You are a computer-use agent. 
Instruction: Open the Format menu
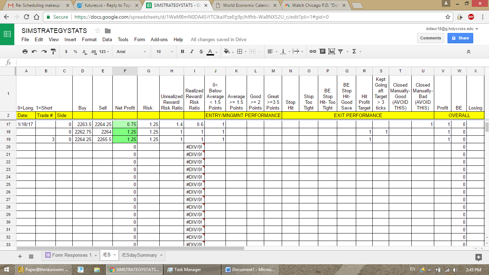pos(89,39)
